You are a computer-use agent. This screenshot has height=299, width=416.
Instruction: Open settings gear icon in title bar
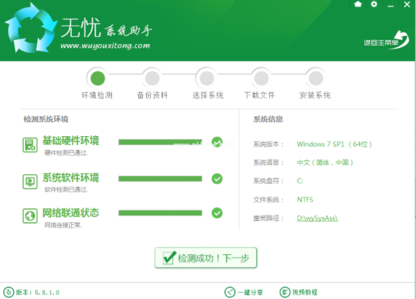[374, 4]
